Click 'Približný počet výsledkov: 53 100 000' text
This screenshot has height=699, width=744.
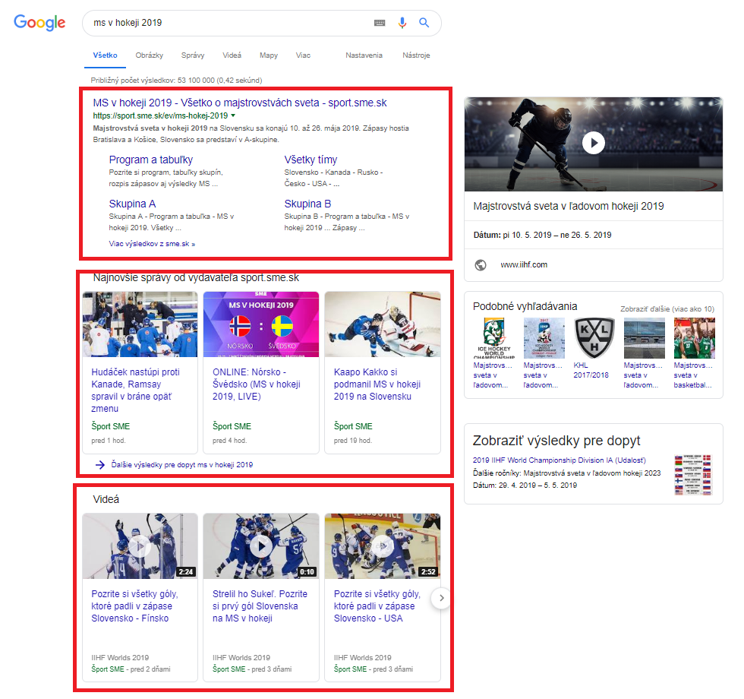pyautogui.click(x=176, y=81)
